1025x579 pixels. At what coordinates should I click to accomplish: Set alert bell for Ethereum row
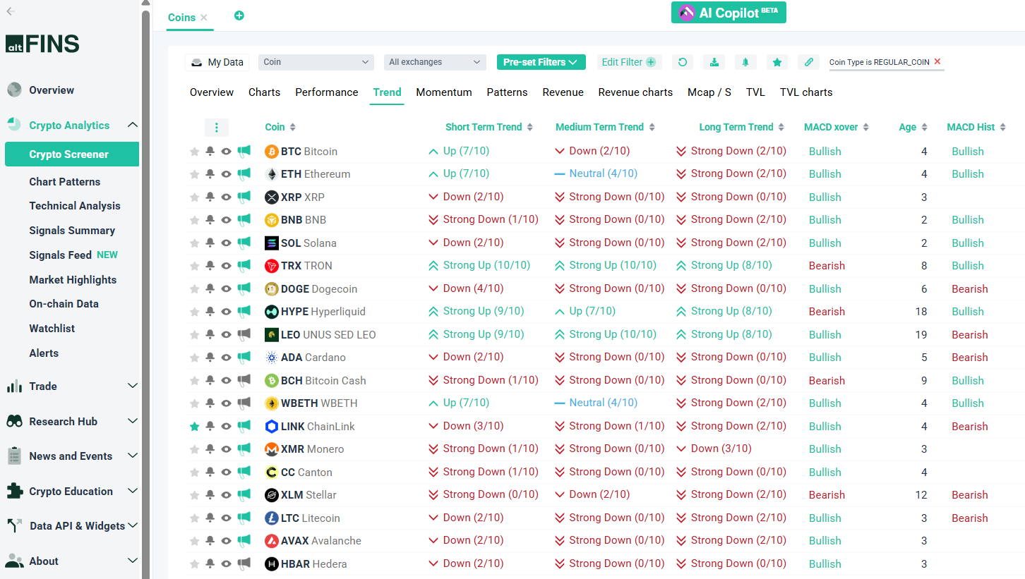click(210, 174)
